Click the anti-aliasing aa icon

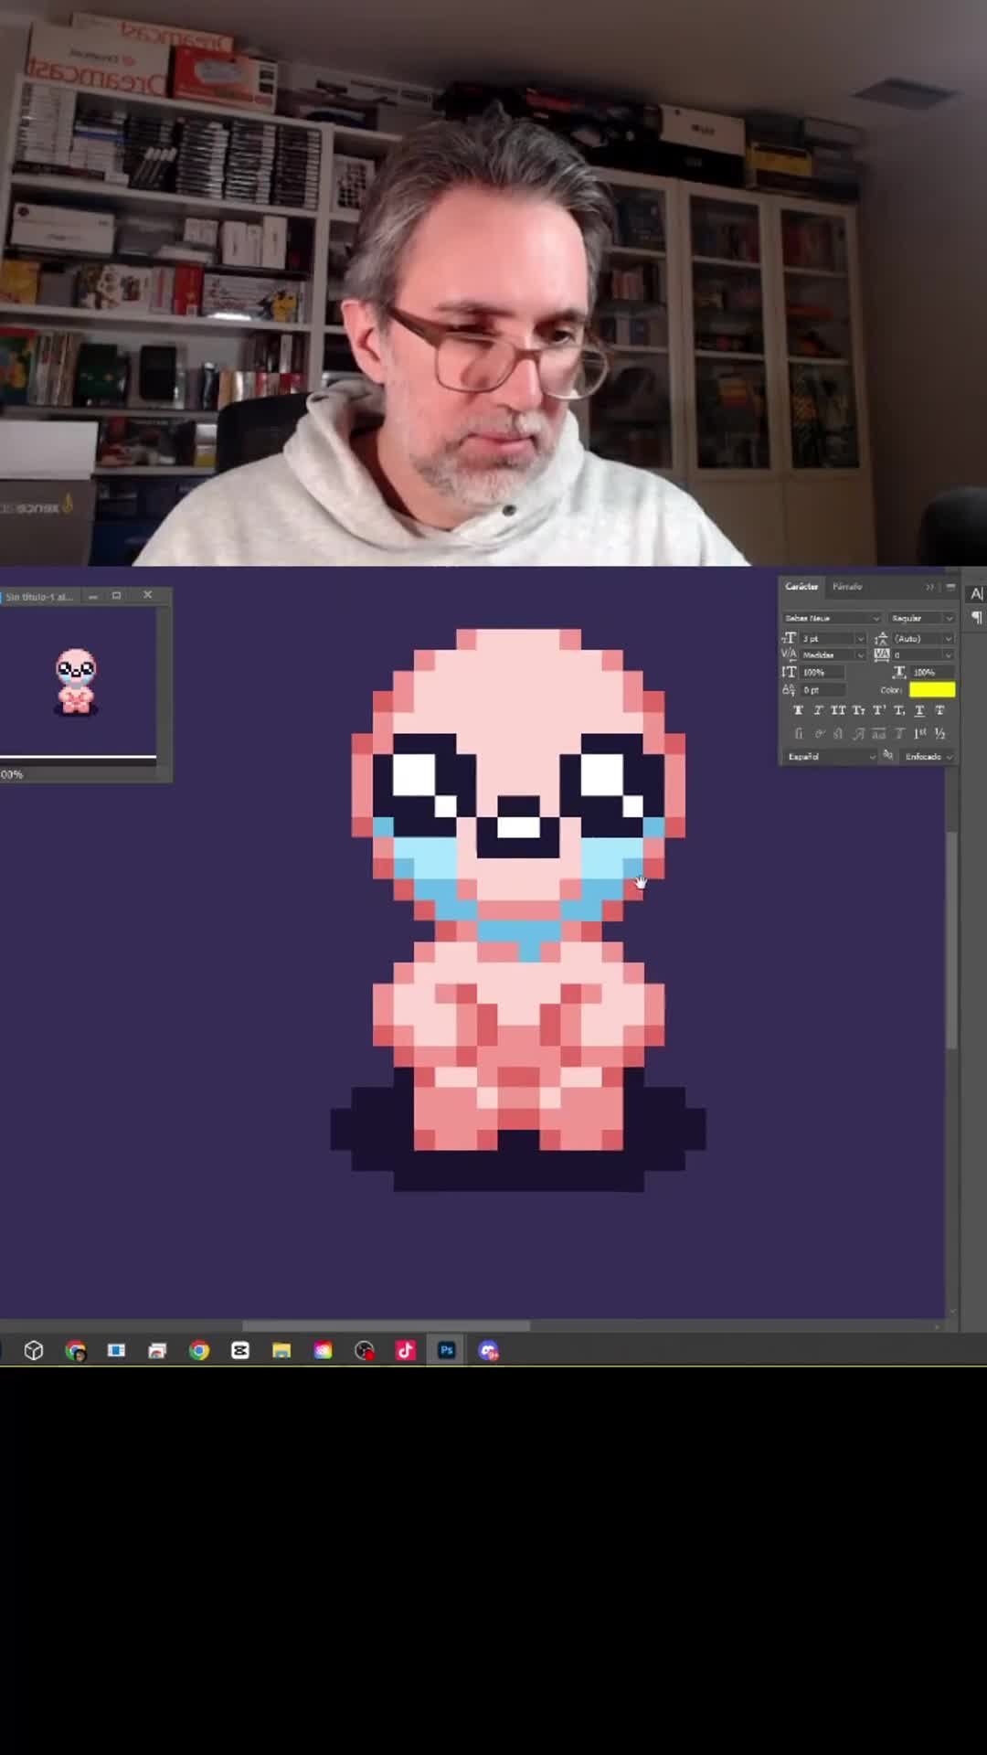click(887, 754)
